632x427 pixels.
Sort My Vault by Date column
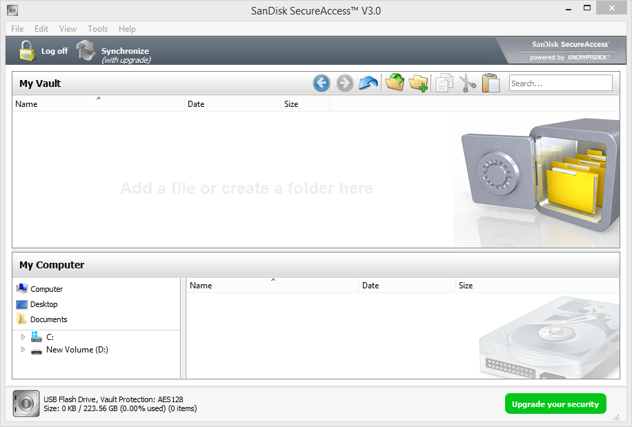[233, 104]
